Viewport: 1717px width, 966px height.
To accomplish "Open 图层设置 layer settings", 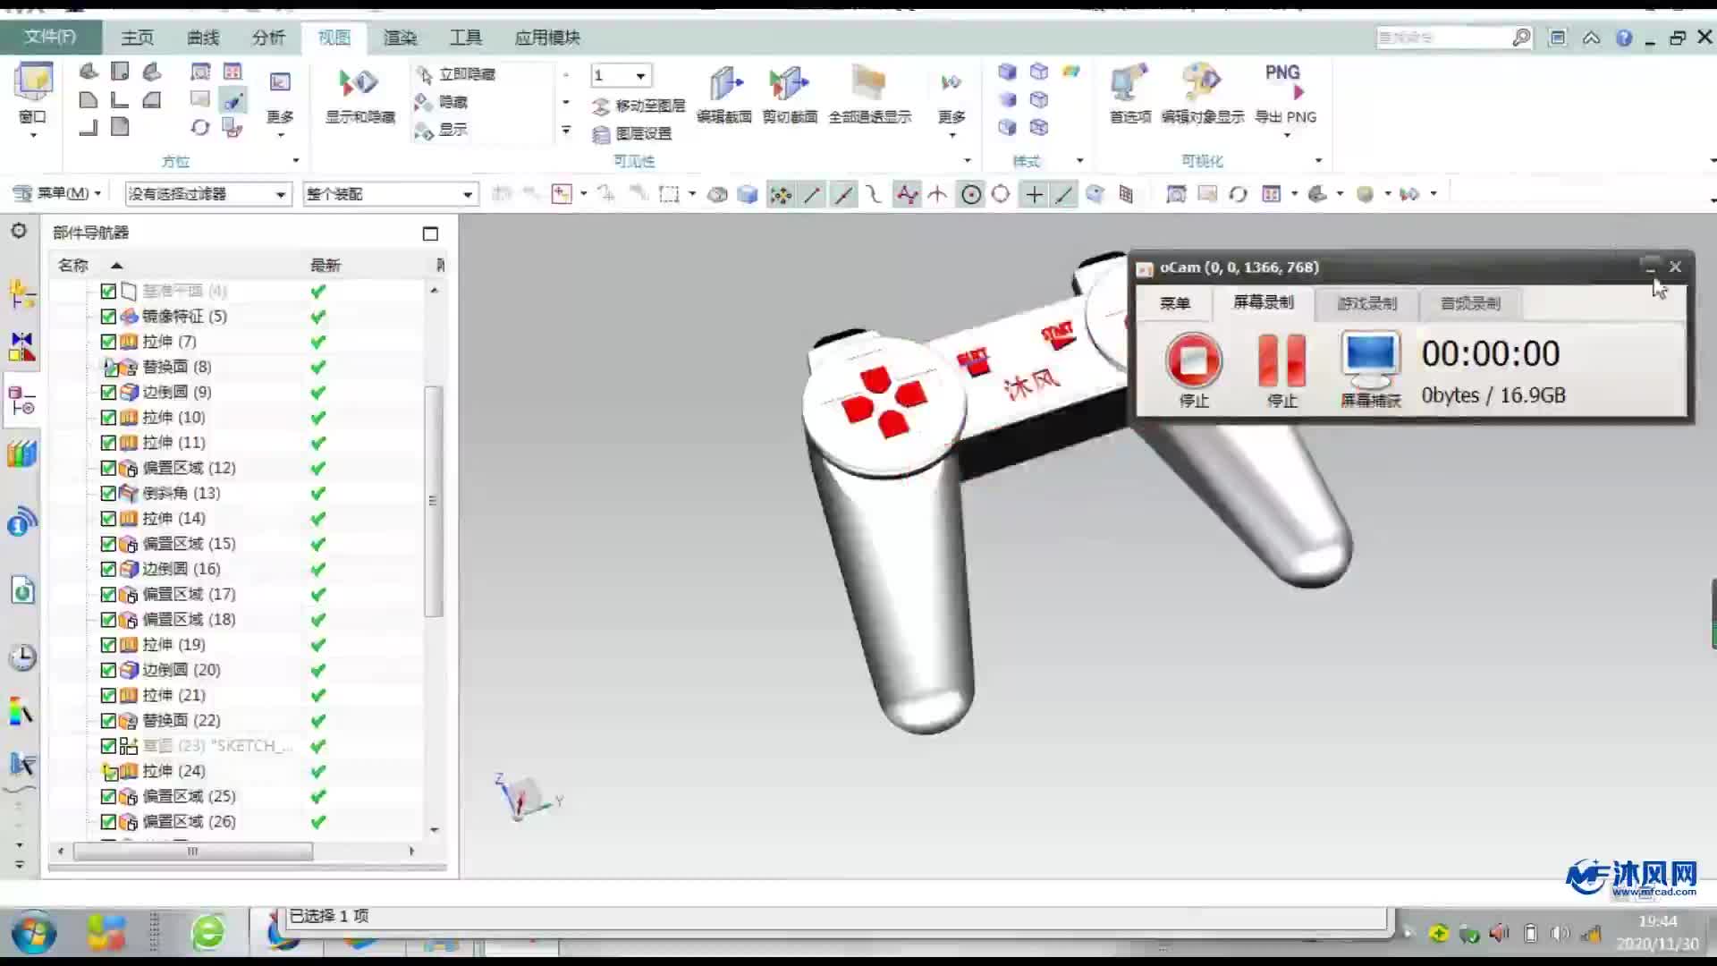I will coord(631,134).
